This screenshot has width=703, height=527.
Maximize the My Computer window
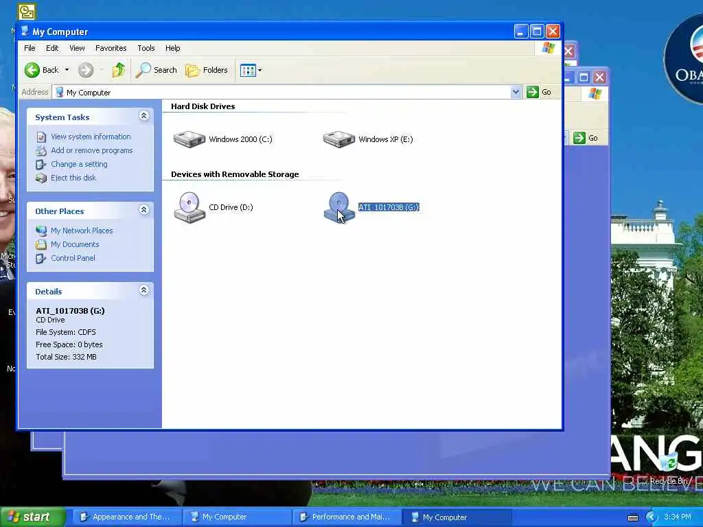[x=537, y=32]
